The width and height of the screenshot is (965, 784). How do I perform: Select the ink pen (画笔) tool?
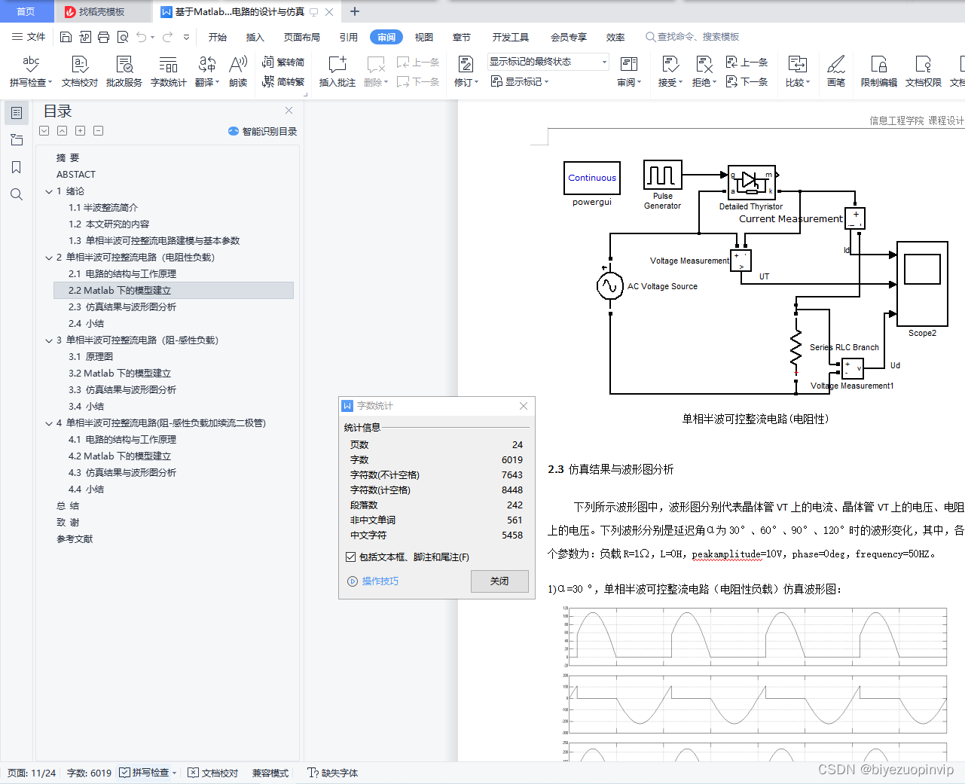[836, 72]
